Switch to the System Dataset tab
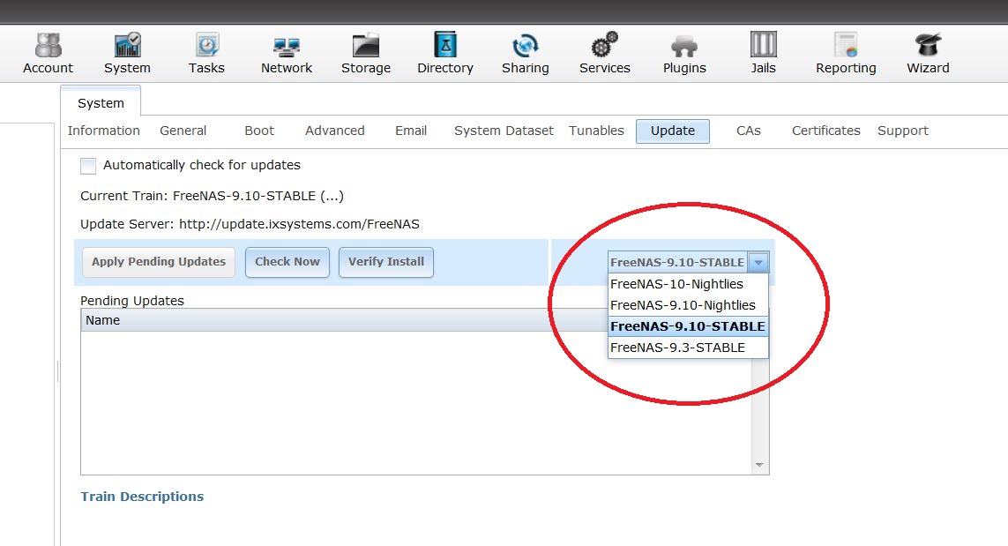The height and width of the screenshot is (546, 1008). tap(504, 131)
